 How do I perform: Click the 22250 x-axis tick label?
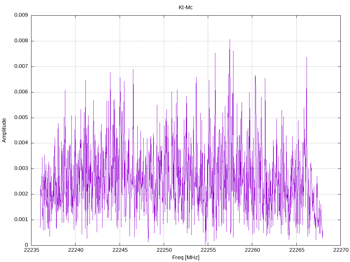164,250
